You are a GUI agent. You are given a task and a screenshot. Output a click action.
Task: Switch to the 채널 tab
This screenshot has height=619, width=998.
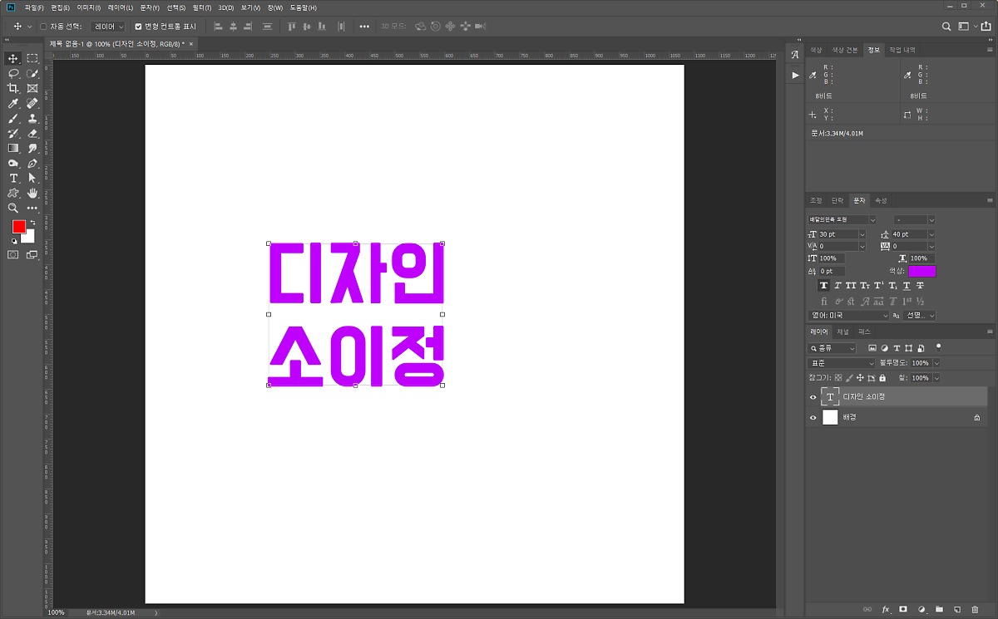point(842,332)
